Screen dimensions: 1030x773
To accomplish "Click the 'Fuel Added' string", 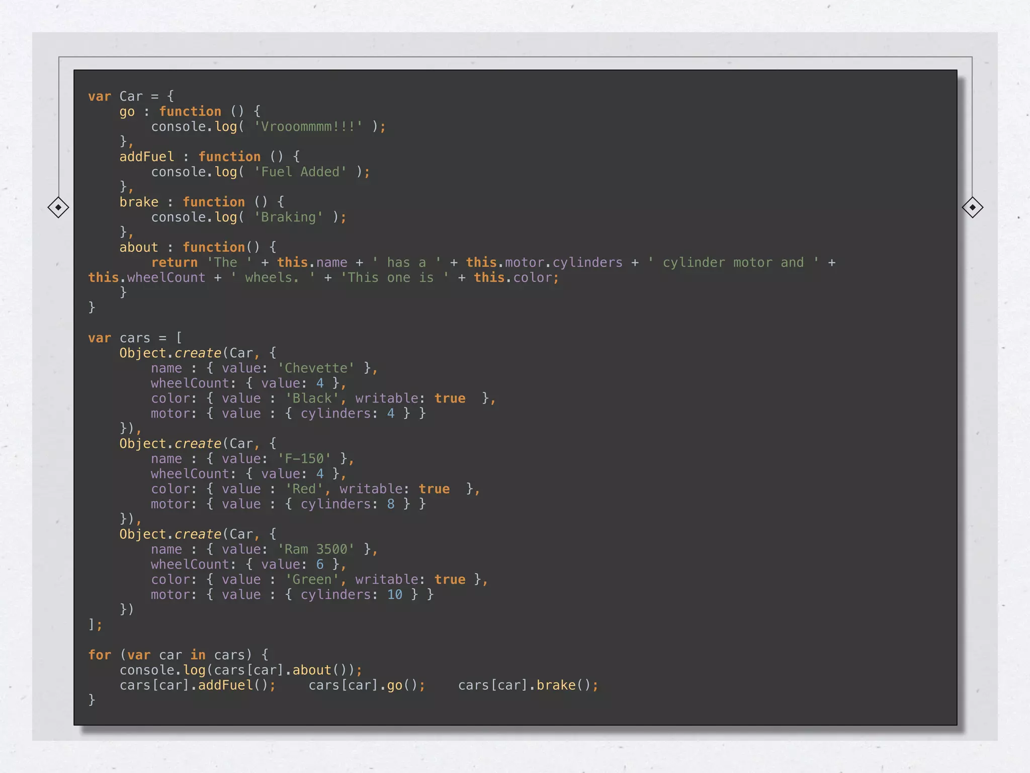I will (300, 172).
